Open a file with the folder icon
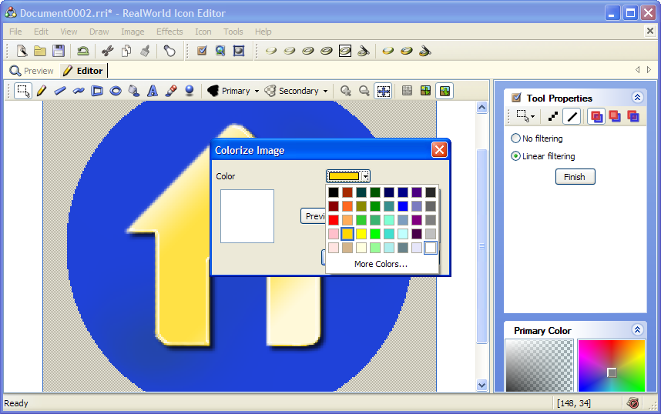Viewport: 661px width, 414px height. click(x=40, y=51)
